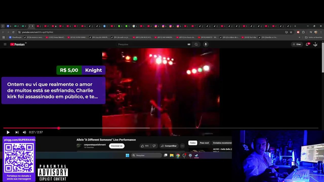This screenshot has height=182, width=324.
Task: Open the corporatepunishment channel name link
Action: point(95,145)
